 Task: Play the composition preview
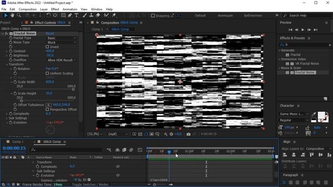click(303, 30)
